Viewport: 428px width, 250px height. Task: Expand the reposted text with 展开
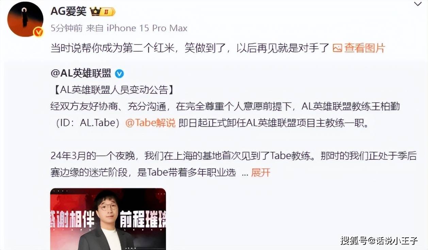(261, 172)
